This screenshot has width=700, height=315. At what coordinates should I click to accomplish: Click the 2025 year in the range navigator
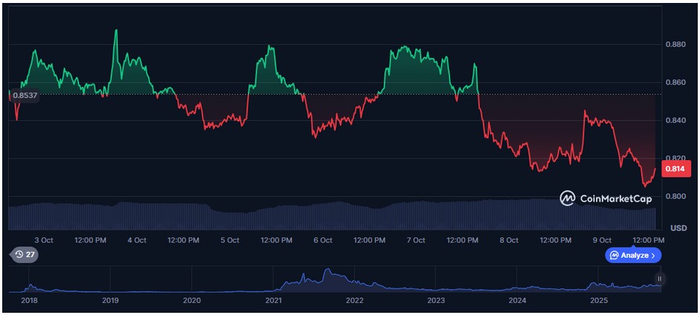click(x=599, y=300)
